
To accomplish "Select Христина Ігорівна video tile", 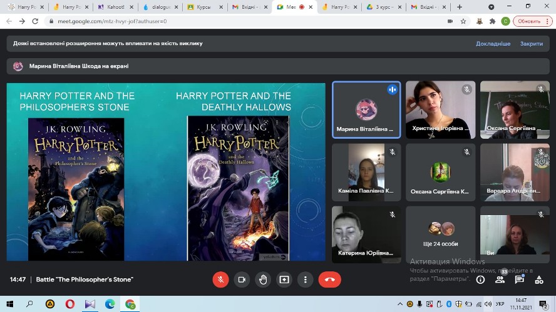I will coord(440,110).
